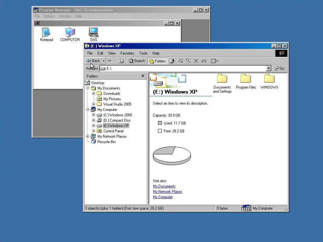Screen dimensions: 323x242
Task: Select the Control Panel icon in tree
Action: 99,131
